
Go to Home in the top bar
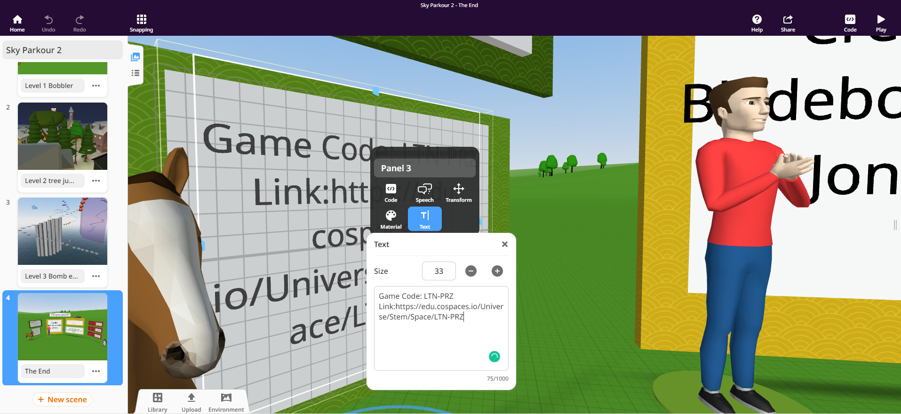coord(17,23)
